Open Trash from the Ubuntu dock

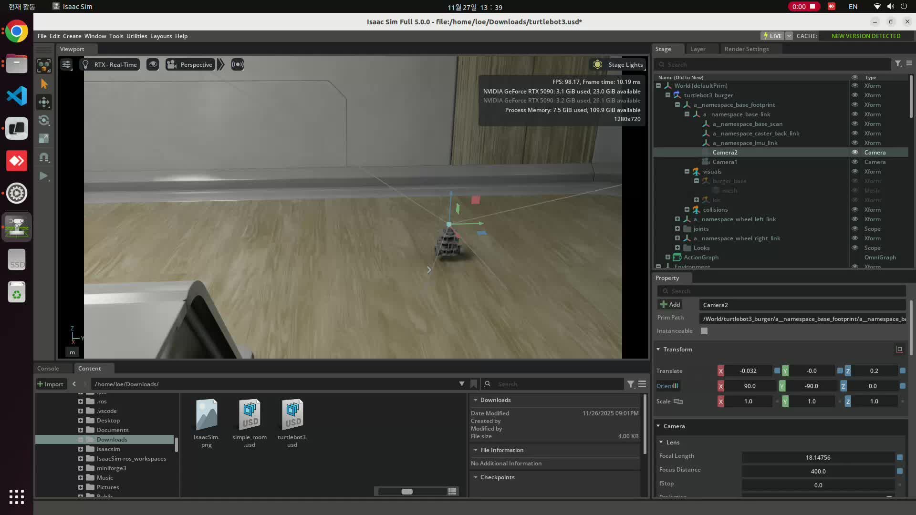17,292
